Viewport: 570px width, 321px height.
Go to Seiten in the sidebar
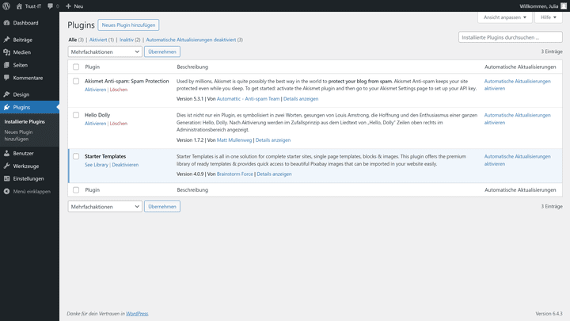21,65
